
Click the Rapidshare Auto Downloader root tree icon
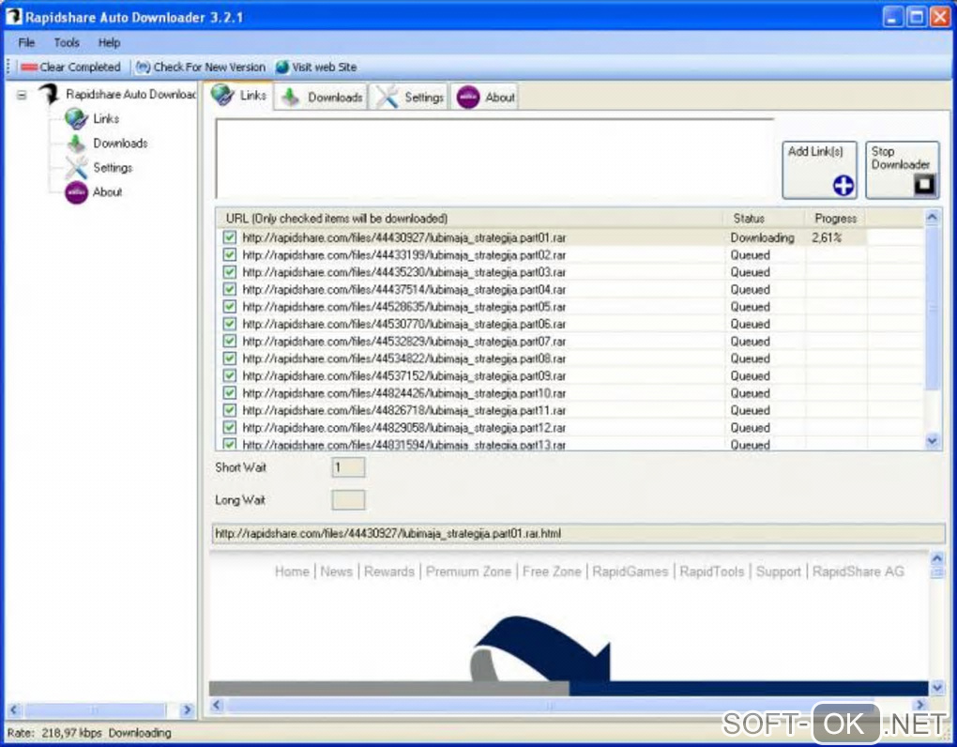click(49, 95)
